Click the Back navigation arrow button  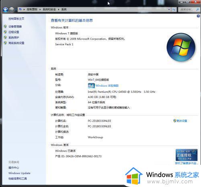(x=6, y=10)
